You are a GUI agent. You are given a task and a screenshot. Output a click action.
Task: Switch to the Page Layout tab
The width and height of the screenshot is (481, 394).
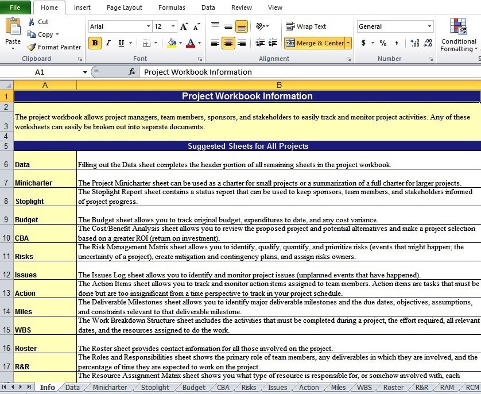124,7
